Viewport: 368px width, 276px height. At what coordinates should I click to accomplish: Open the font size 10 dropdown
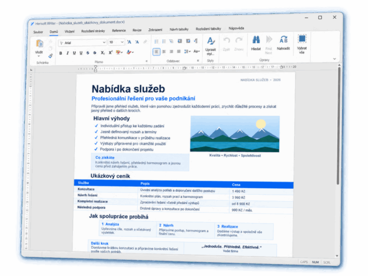point(122,42)
